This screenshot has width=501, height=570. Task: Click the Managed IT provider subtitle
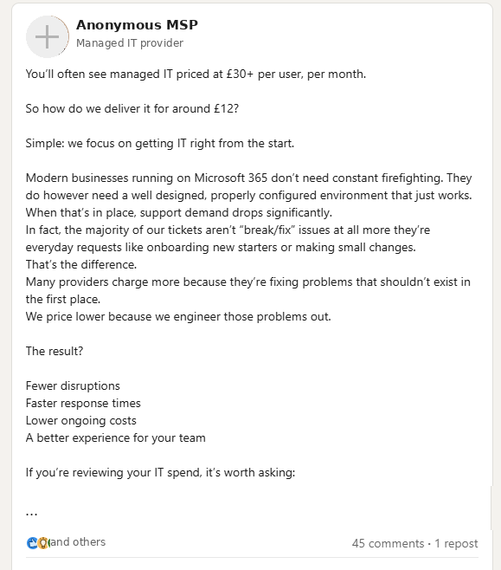pos(130,43)
